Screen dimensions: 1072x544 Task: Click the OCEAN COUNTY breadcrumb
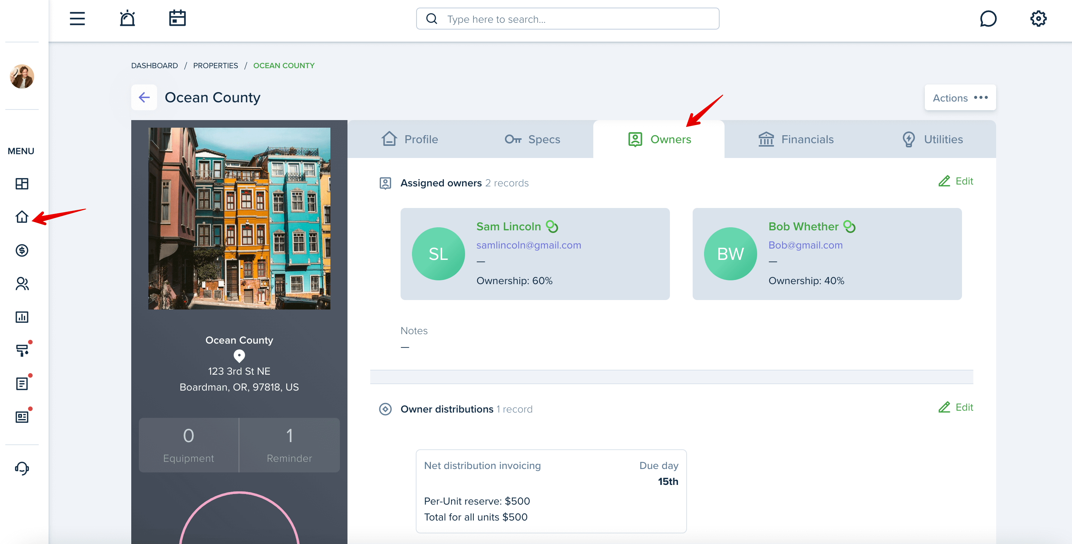pos(284,66)
